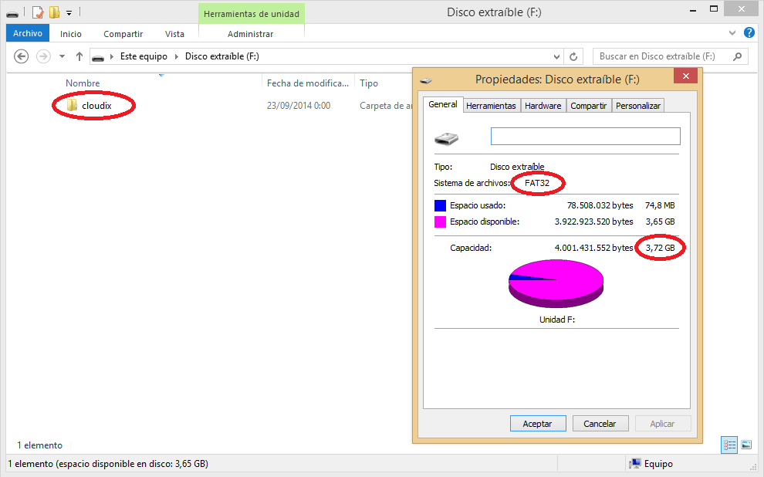Click the date 23/09/2014 0:00

tap(299, 106)
